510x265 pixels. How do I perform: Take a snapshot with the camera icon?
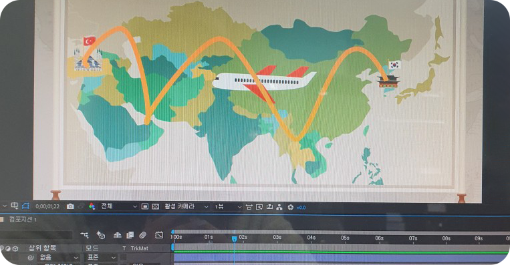(70, 206)
